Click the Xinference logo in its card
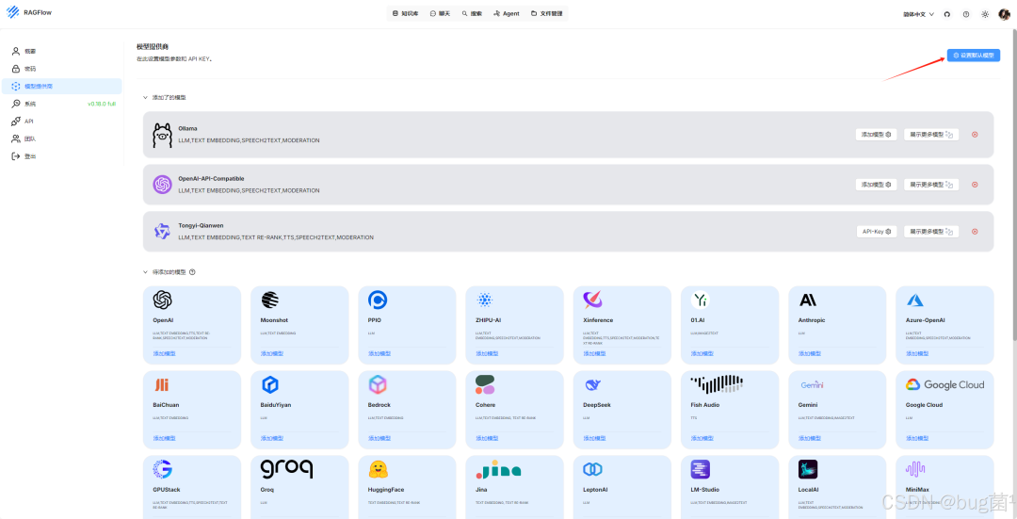This screenshot has height=519, width=1017. click(593, 300)
